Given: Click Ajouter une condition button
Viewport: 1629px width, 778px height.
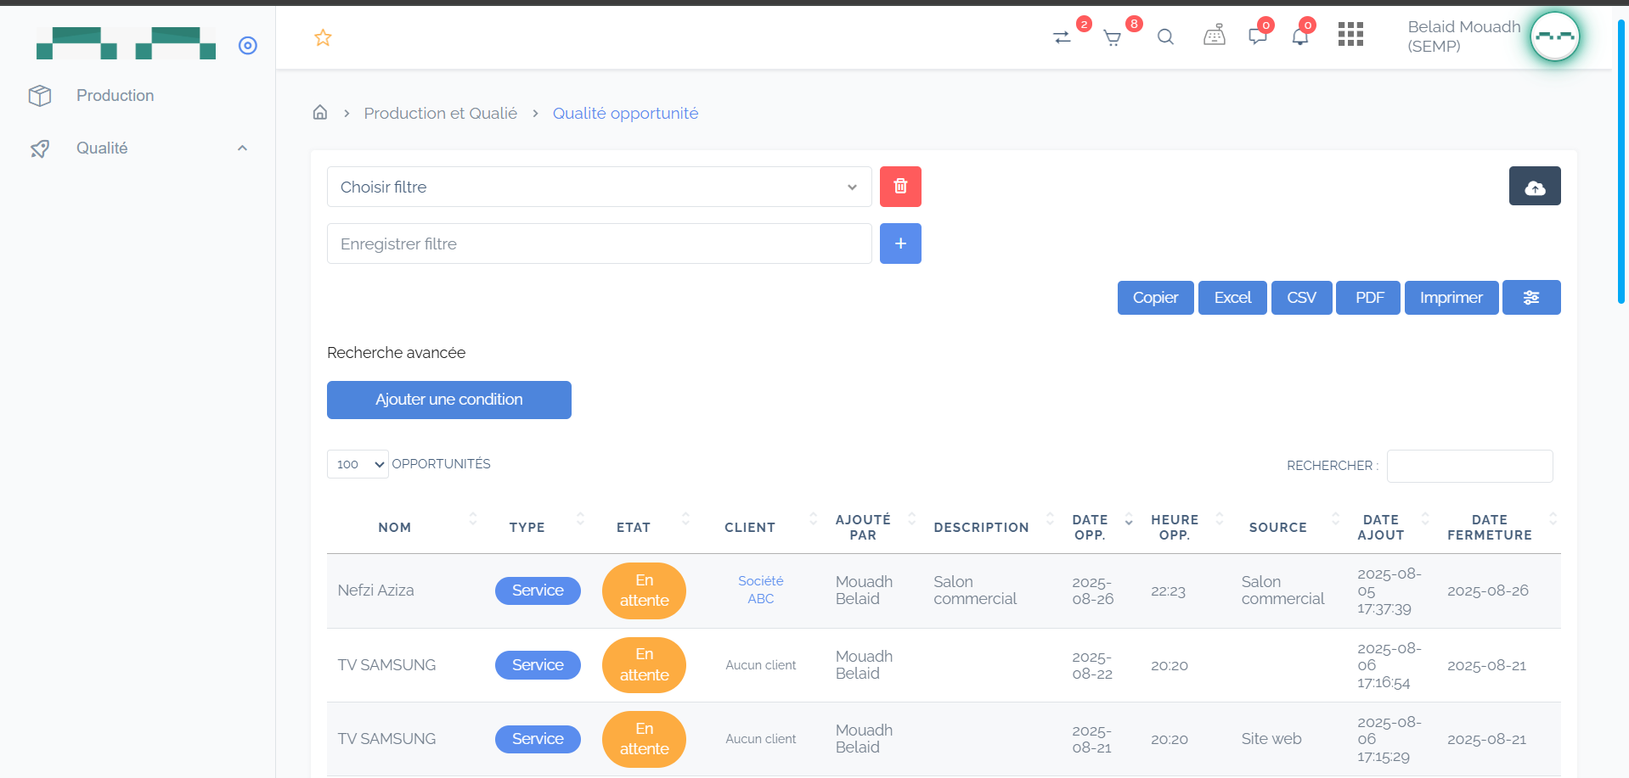Looking at the screenshot, I should [x=448, y=400].
